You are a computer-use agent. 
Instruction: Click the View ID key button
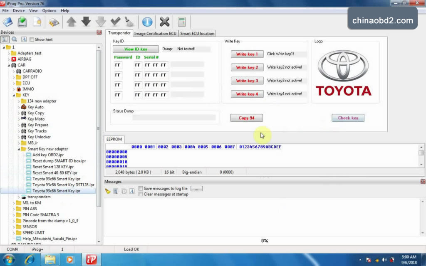[136, 49]
